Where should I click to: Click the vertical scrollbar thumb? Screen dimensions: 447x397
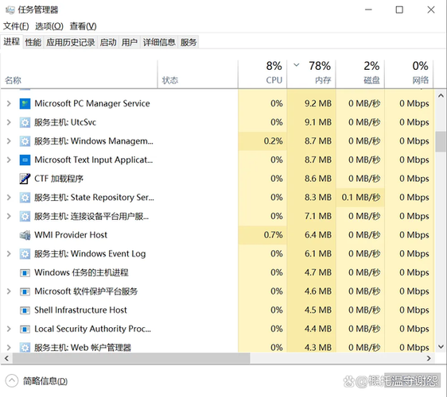441,141
